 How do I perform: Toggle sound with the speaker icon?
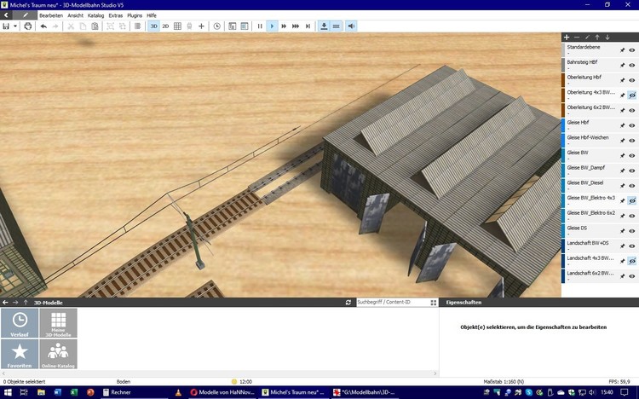[352, 26]
